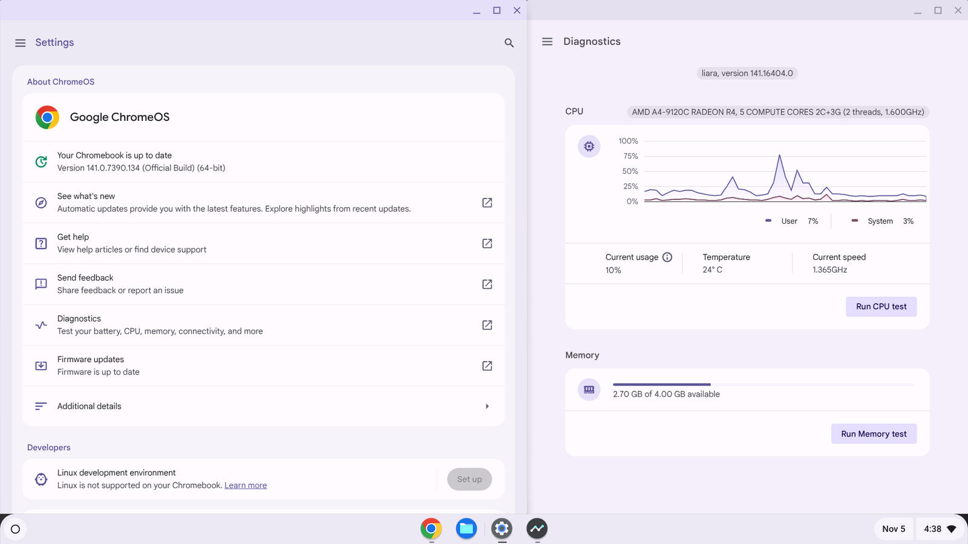Open See what's new external link icon
968x544 pixels.
486,202
